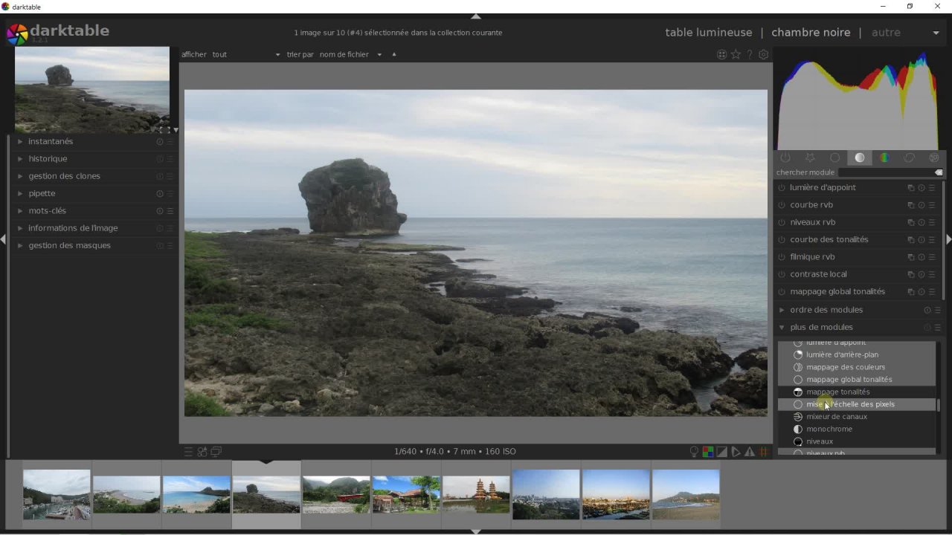Click the light bulb color assessment icon
Image resolution: width=952 pixels, height=535 pixels.
694,452
